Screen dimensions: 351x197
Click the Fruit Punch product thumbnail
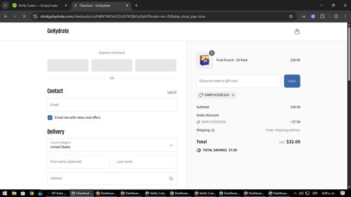205,60
